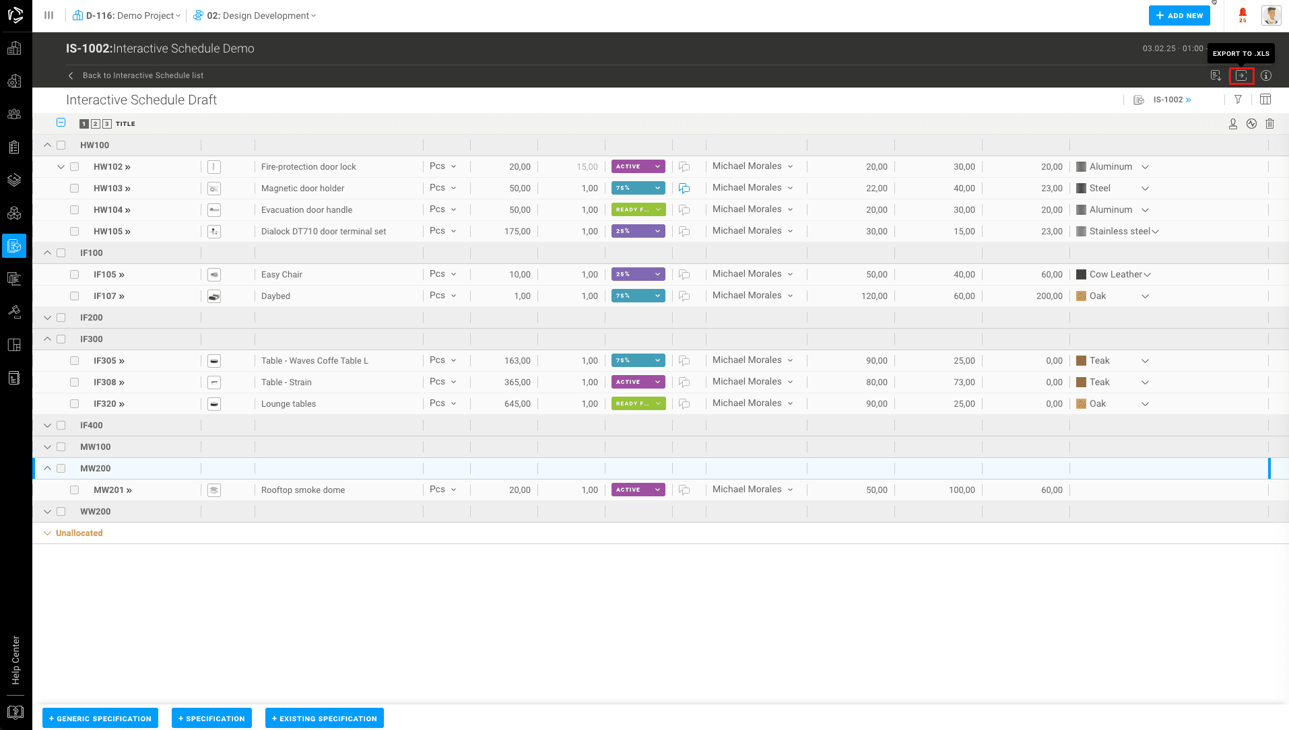Click the Cow Leather swatch
Viewport: 1289px width, 730px height.
pyautogui.click(x=1081, y=275)
